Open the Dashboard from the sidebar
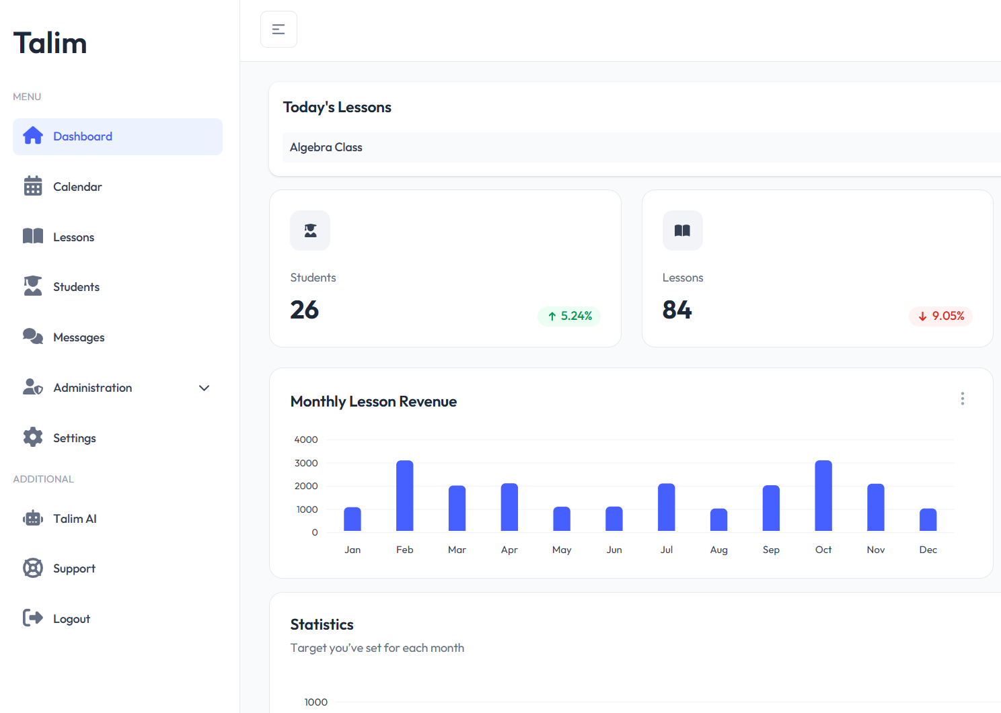 (82, 136)
